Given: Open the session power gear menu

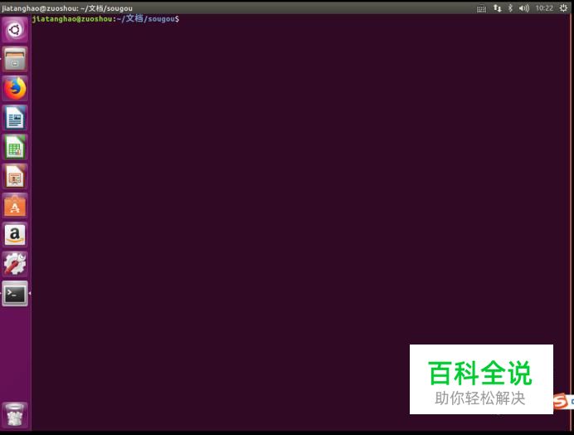Looking at the screenshot, I should click(563, 8).
